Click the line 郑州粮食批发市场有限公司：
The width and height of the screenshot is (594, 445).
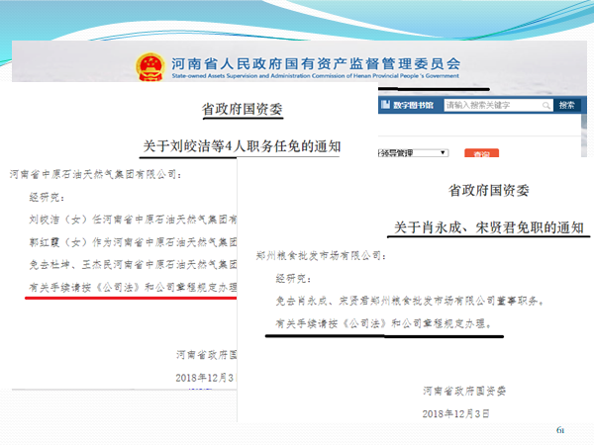[321, 256]
